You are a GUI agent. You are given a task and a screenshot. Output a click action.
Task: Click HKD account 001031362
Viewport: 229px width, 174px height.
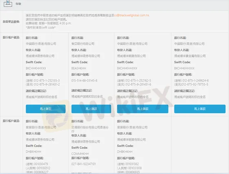128,164
